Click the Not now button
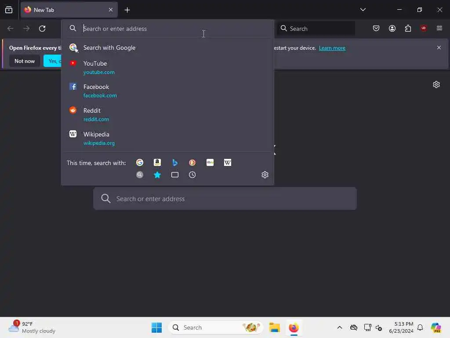Viewport: 450px width, 338px height. [x=25, y=61]
